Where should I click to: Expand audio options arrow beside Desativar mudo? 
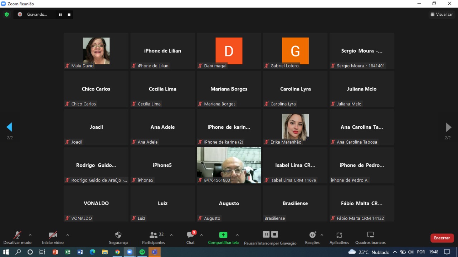[30, 235]
